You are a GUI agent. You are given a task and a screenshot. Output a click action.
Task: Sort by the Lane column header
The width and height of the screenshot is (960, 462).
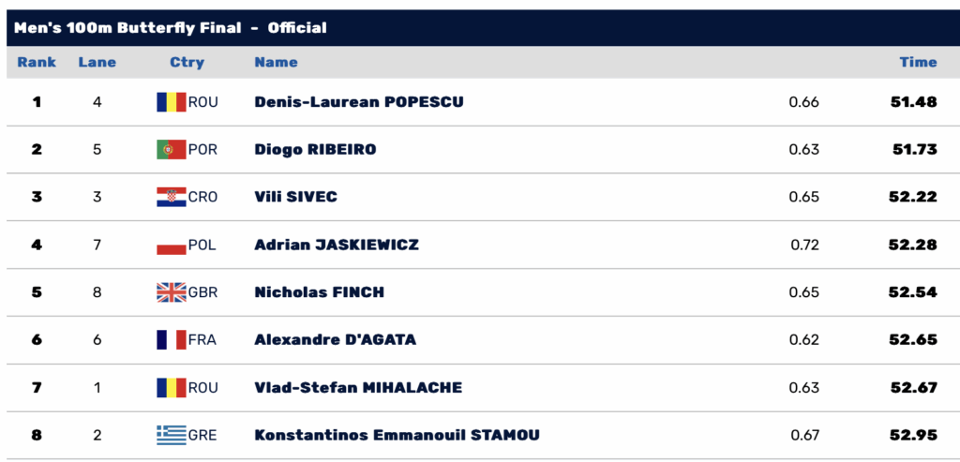(97, 63)
